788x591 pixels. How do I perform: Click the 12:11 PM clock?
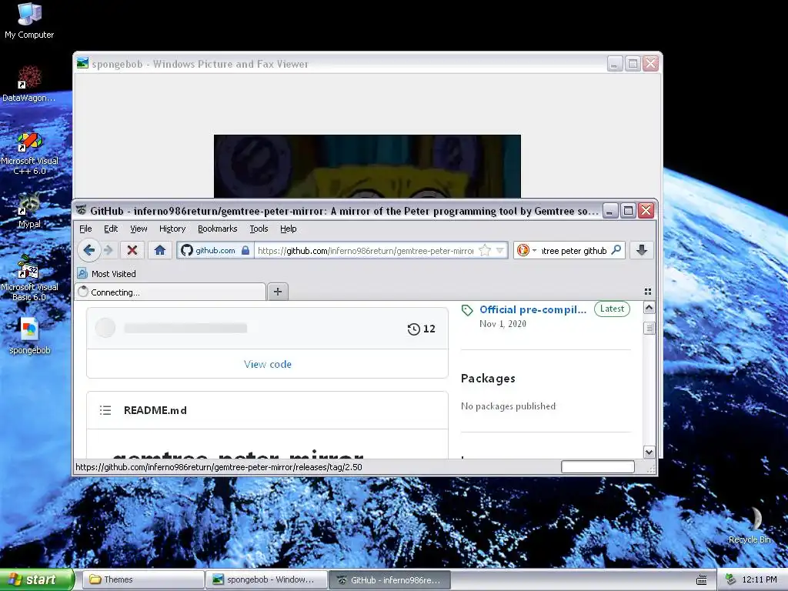point(760,579)
